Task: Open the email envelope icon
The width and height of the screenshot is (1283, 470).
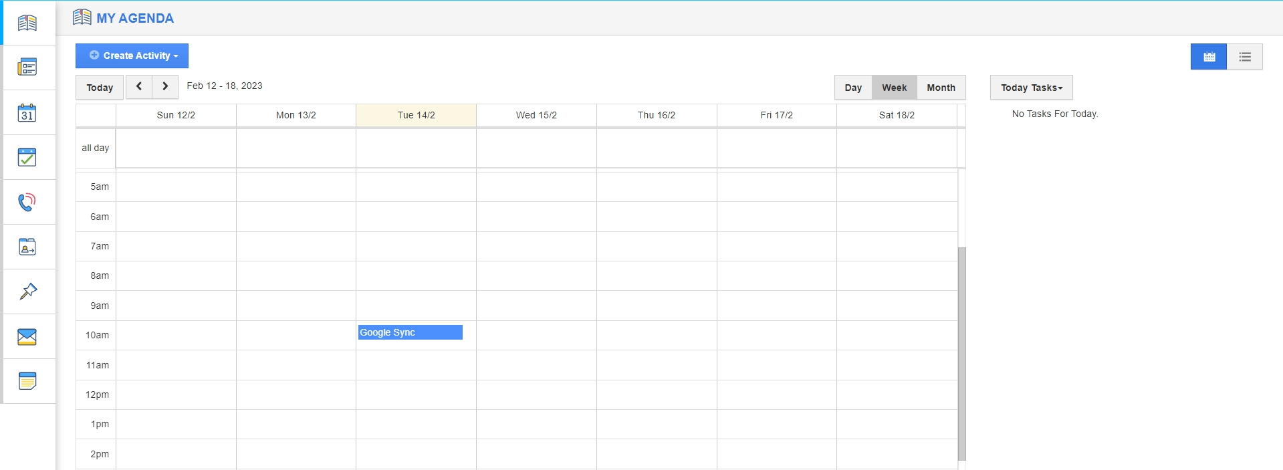Action: pyautogui.click(x=27, y=336)
